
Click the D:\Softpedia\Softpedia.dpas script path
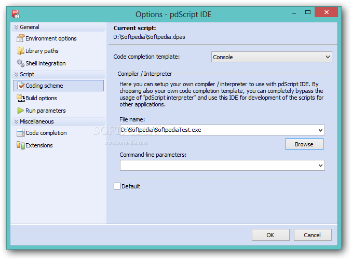tap(149, 37)
